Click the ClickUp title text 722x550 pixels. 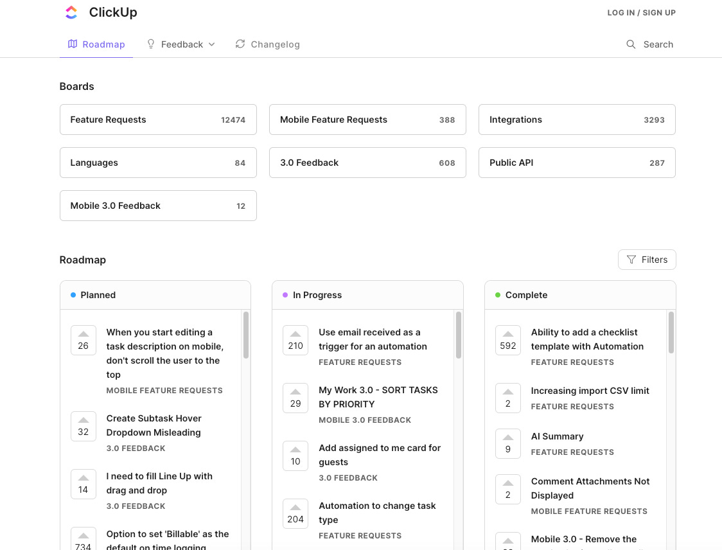tap(113, 12)
